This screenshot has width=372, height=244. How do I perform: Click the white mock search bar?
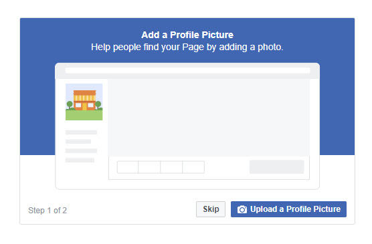click(x=187, y=71)
